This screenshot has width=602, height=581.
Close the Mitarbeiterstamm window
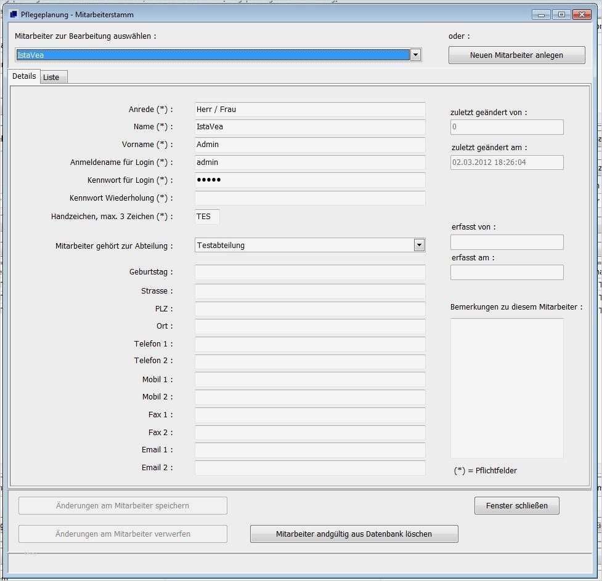[582, 15]
